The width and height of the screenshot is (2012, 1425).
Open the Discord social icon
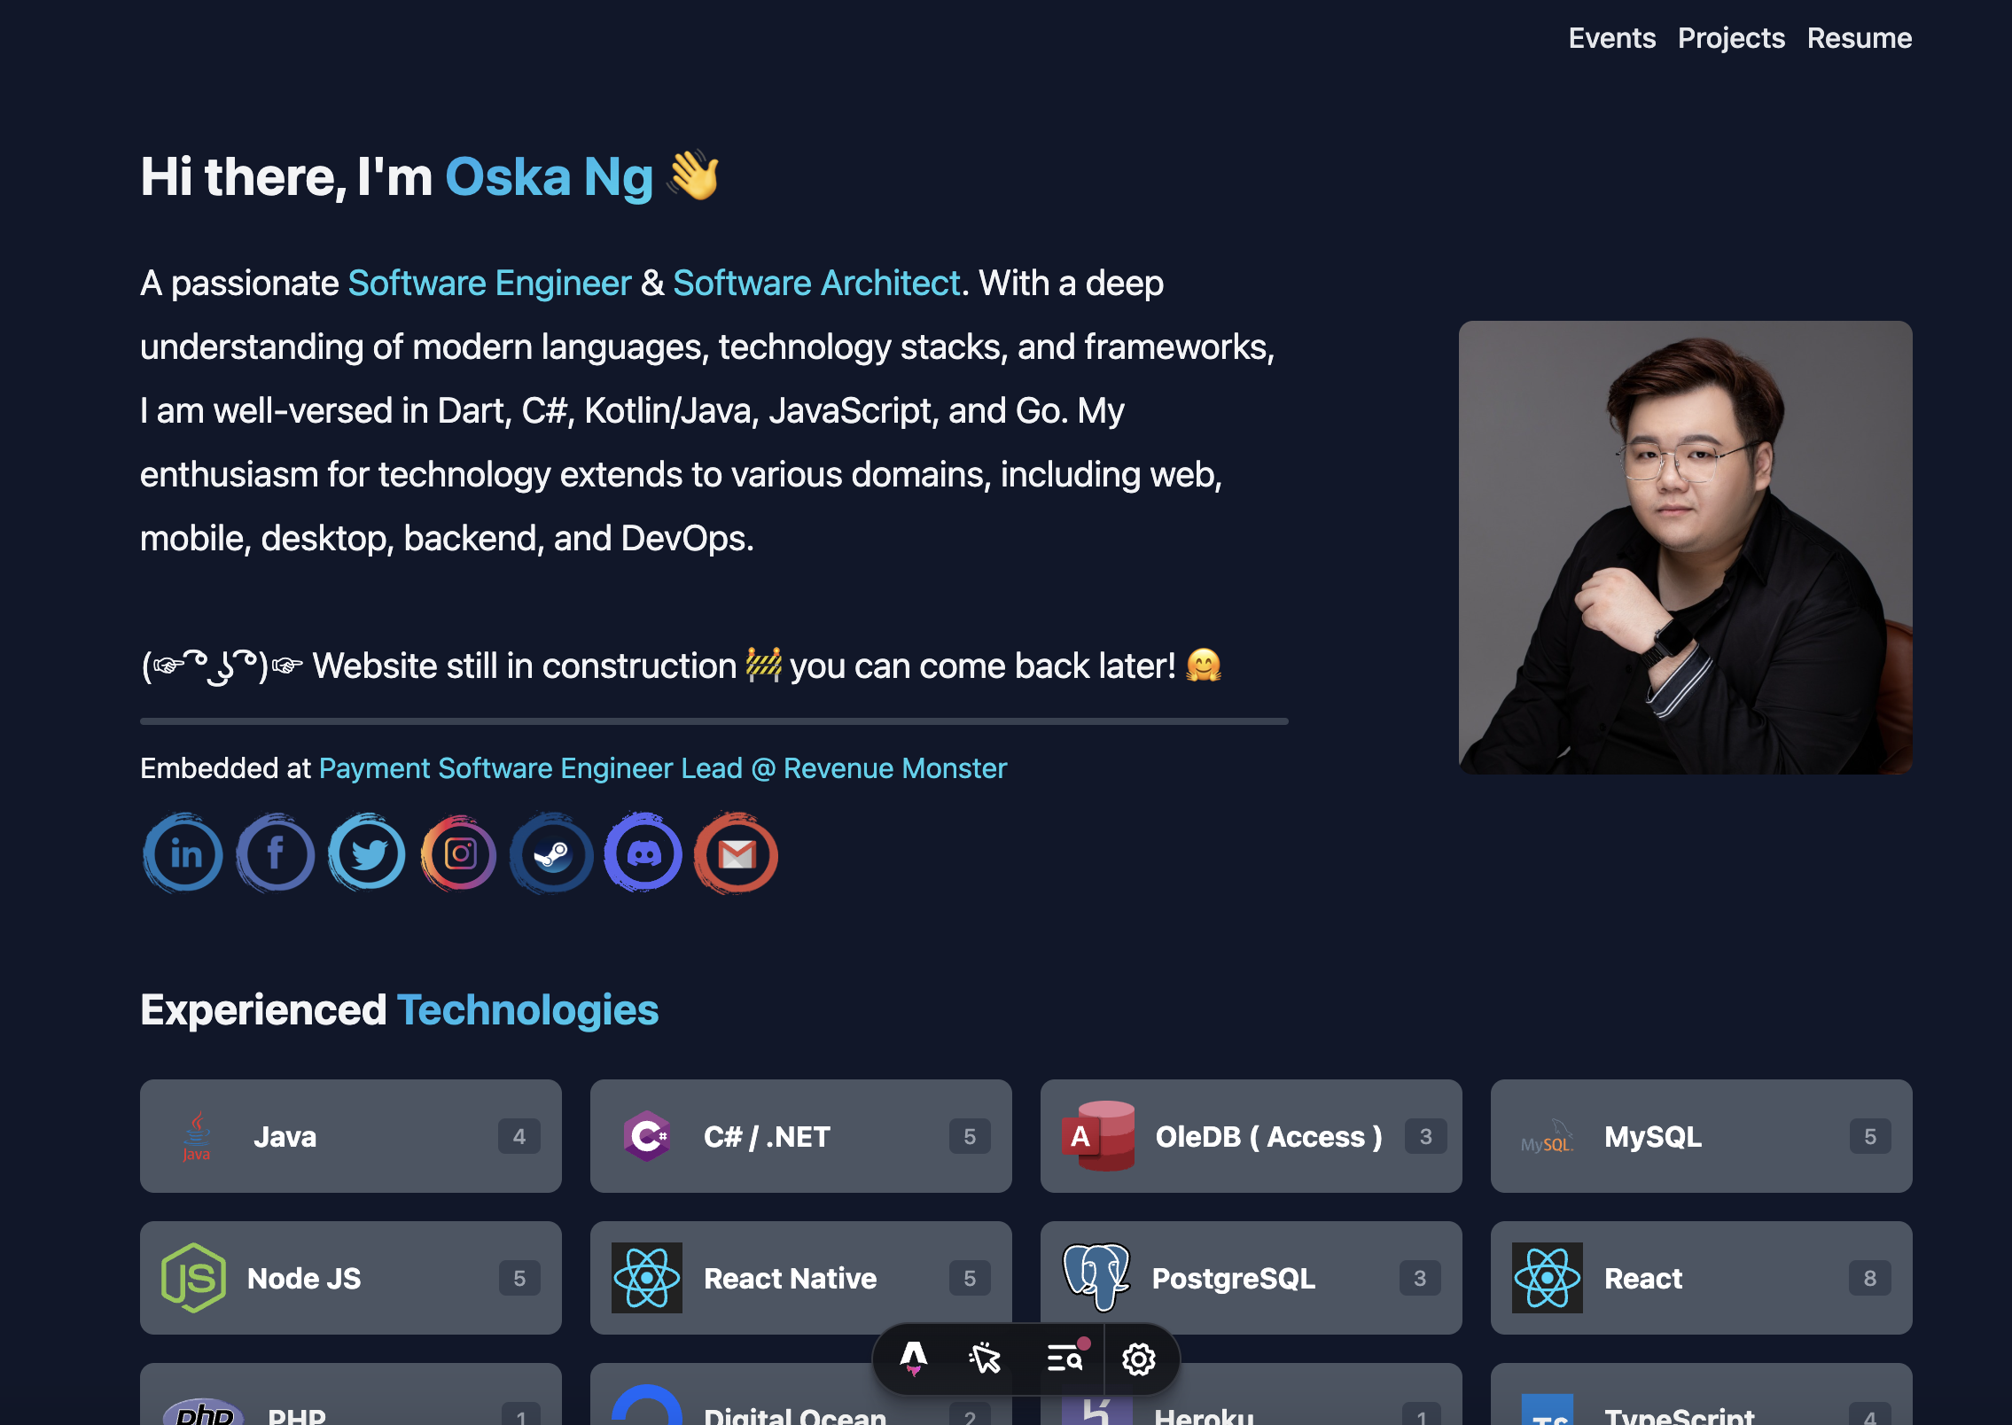click(x=643, y=853)
